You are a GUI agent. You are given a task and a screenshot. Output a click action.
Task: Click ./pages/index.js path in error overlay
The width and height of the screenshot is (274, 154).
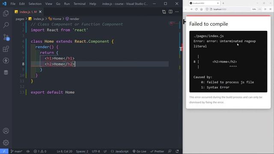pos(208,36)
